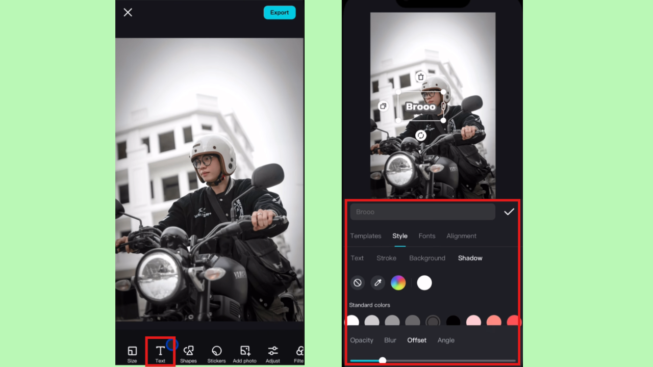This screenshot has width=653, height=367.
Task: Confirm text edit with the checkmark
Action: point(509,212)
